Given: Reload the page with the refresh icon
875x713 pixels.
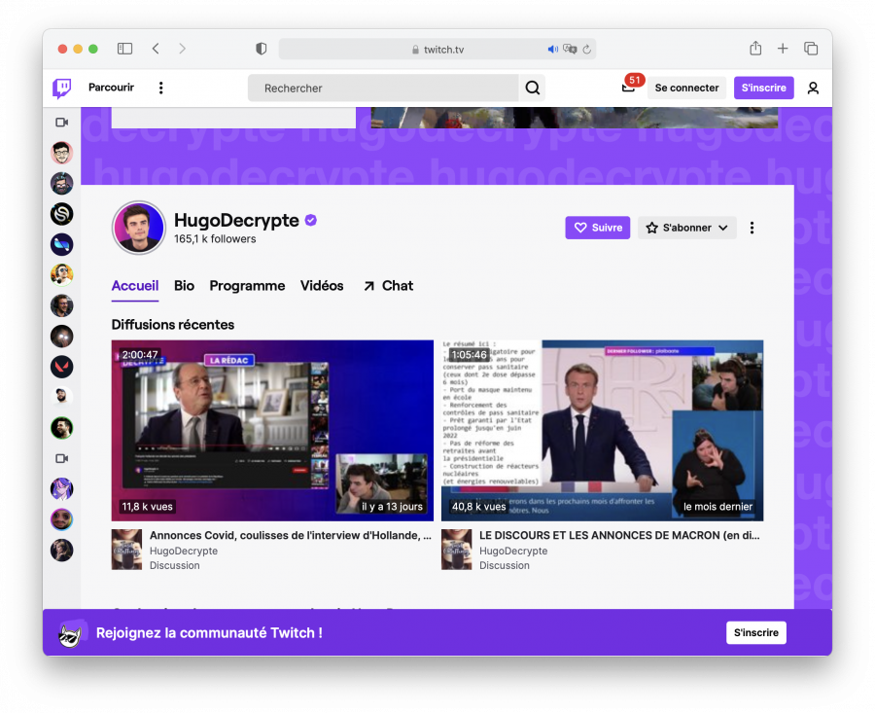Looking at the screenshot, I should (x=586, y=50).
